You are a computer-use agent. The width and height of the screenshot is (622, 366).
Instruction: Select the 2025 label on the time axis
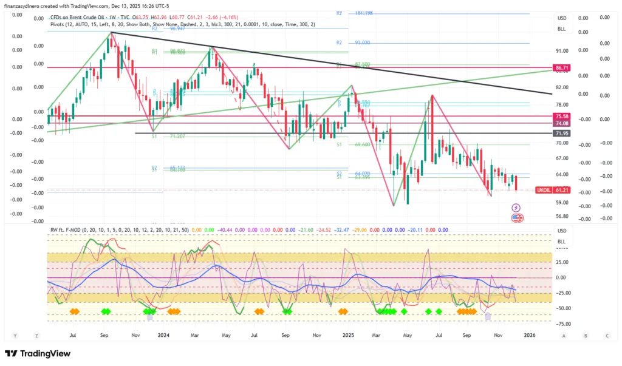[x=348, y=334]
